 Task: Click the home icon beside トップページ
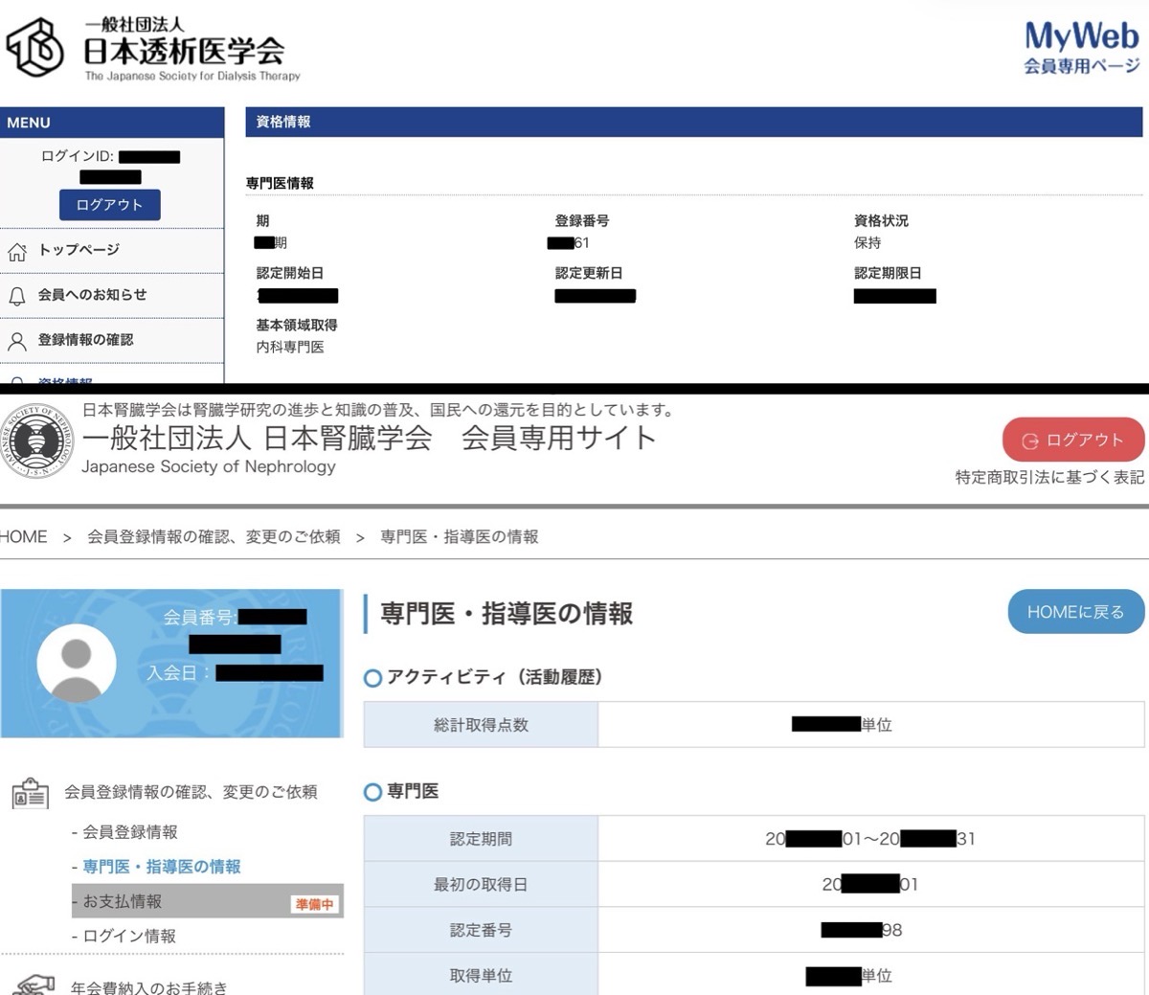point(16,249)
